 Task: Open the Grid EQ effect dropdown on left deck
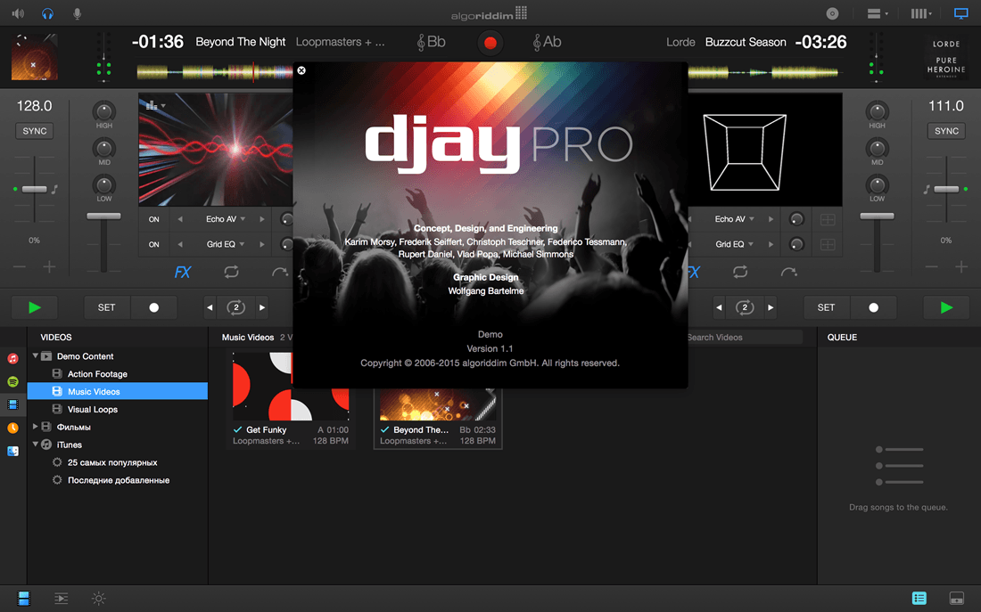(x=226, y=244)
